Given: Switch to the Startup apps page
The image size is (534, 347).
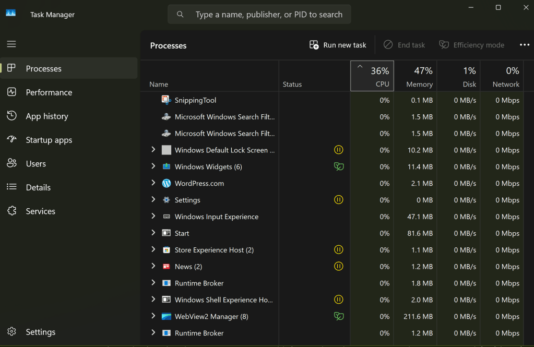Looking at the screenshot, I should (x=49, y=140).
